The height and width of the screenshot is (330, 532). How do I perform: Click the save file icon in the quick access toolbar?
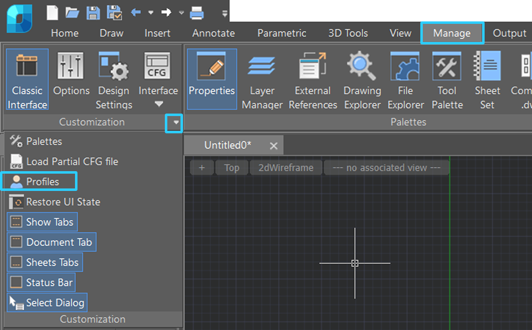93,13
